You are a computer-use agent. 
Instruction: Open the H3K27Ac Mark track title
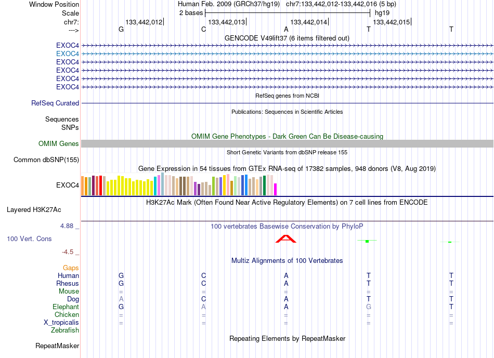point(287,202)
